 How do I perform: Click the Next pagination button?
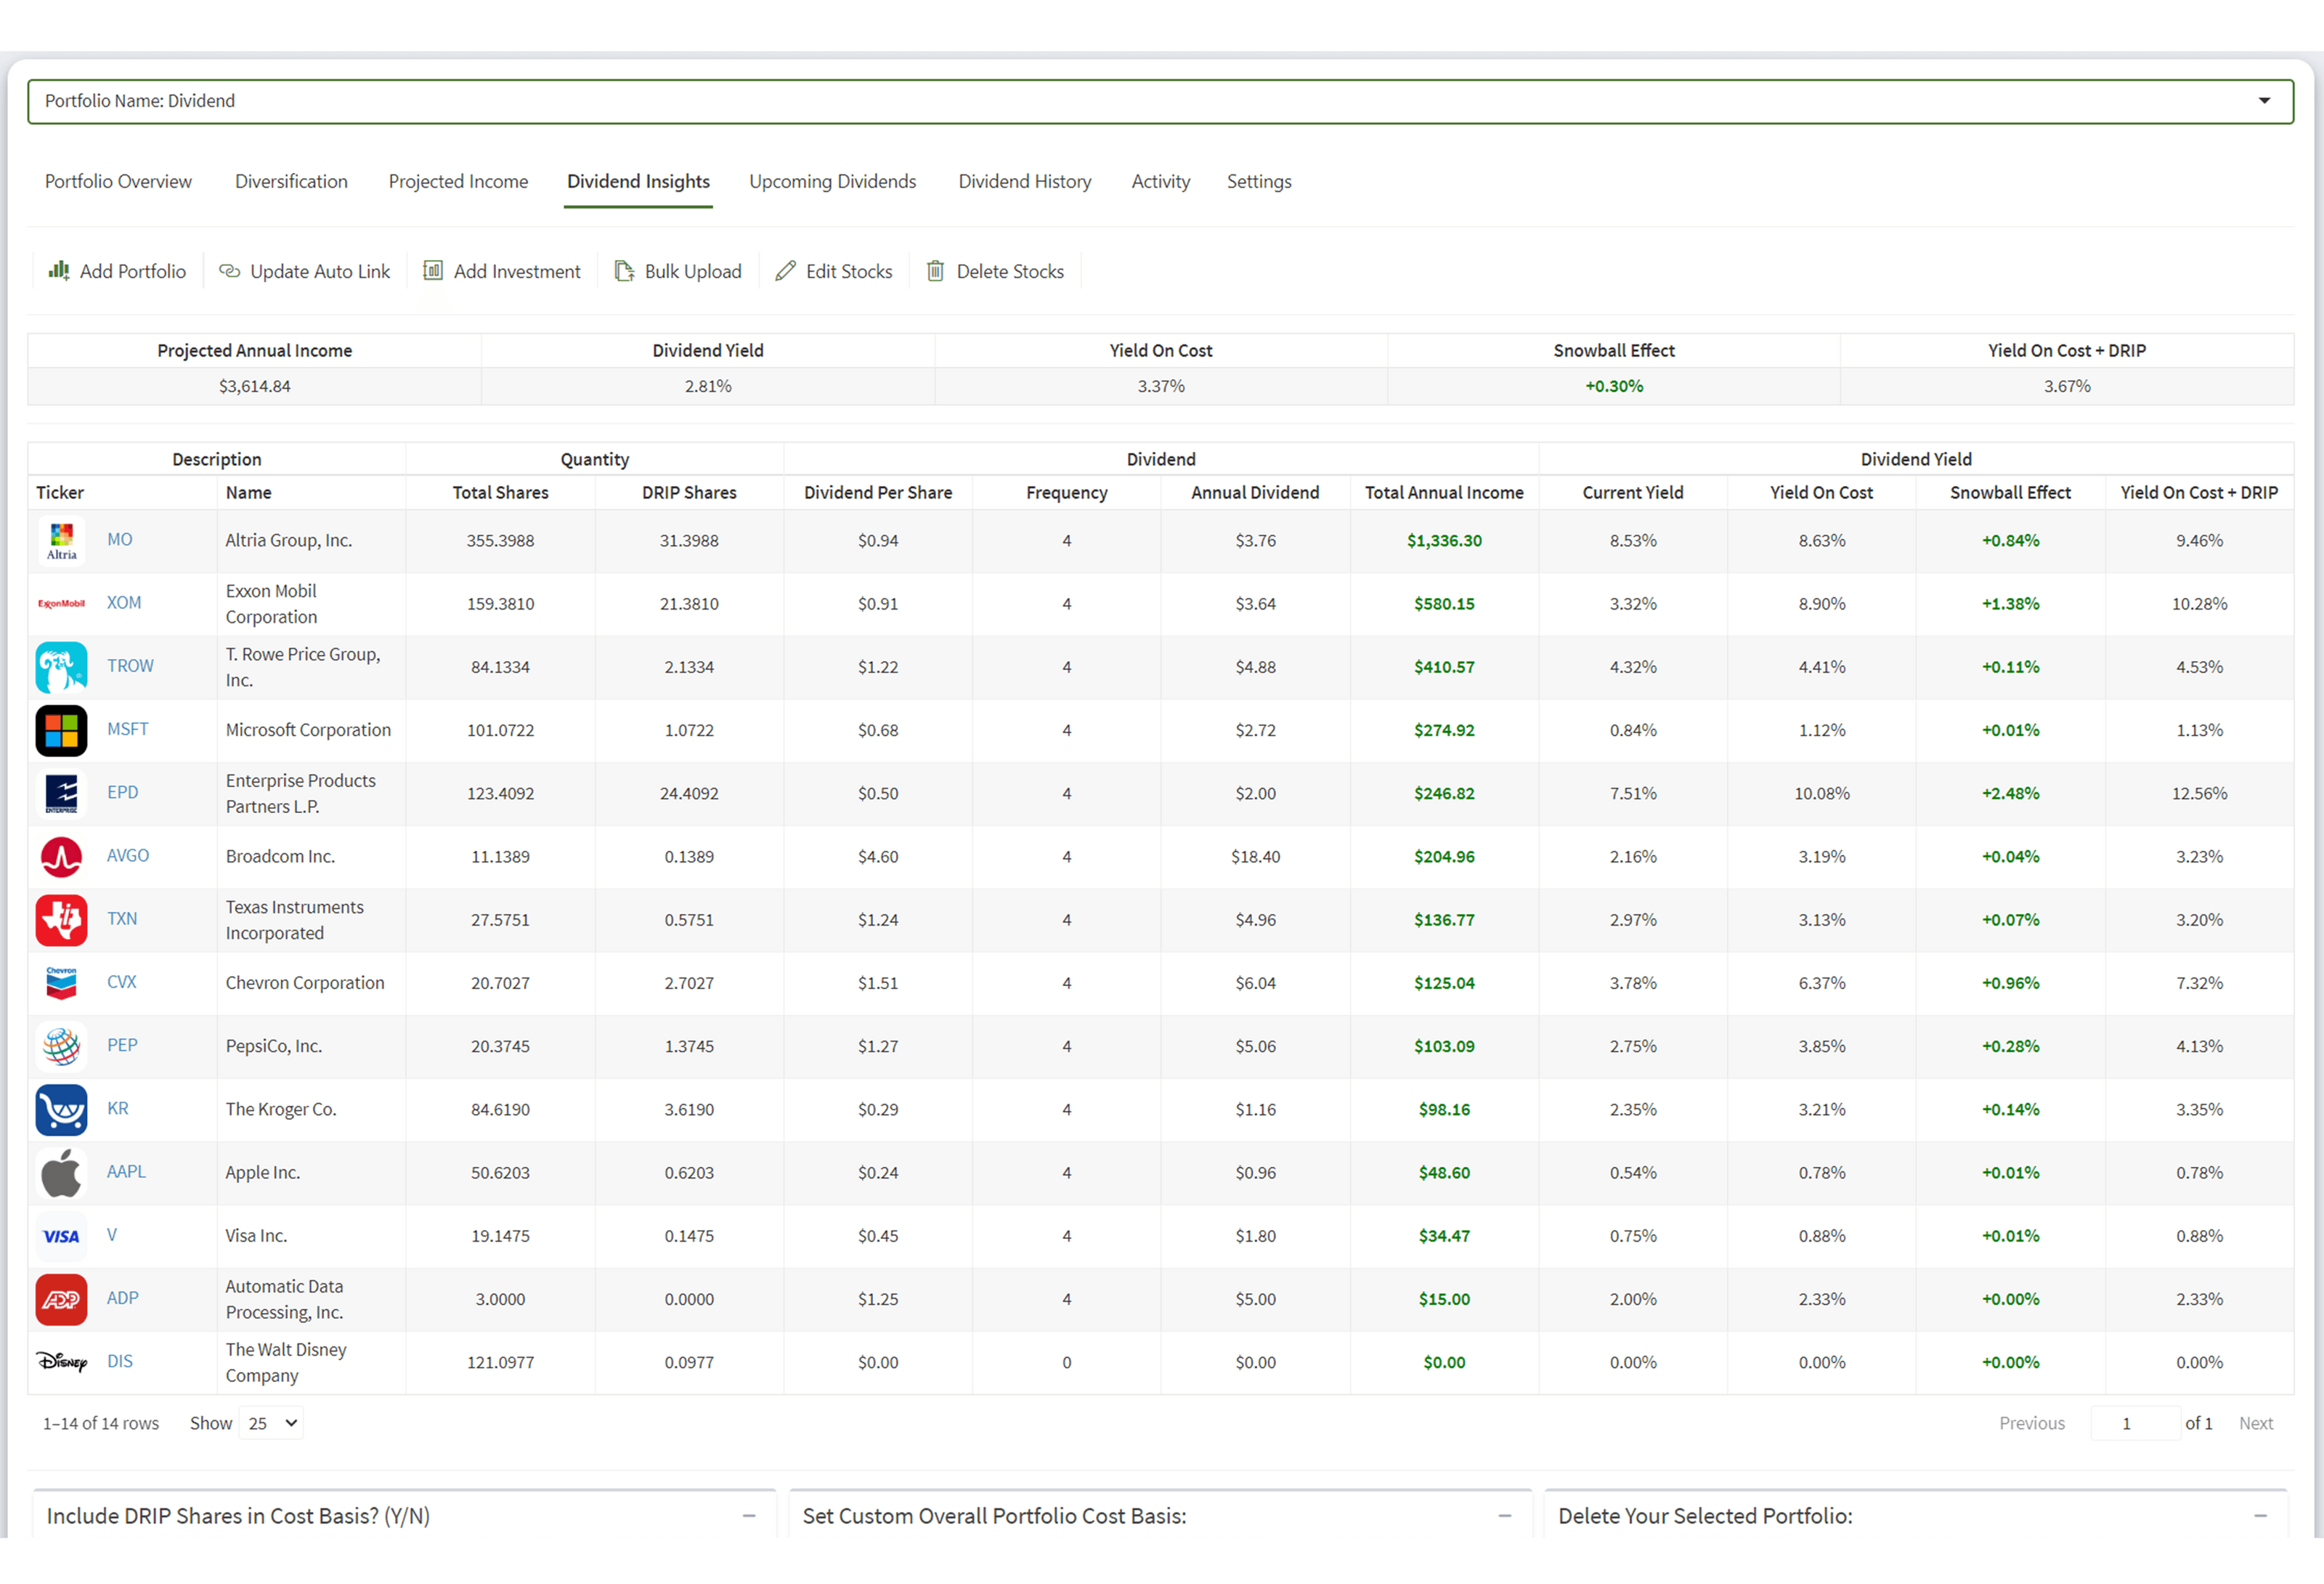(2256, 1422)
